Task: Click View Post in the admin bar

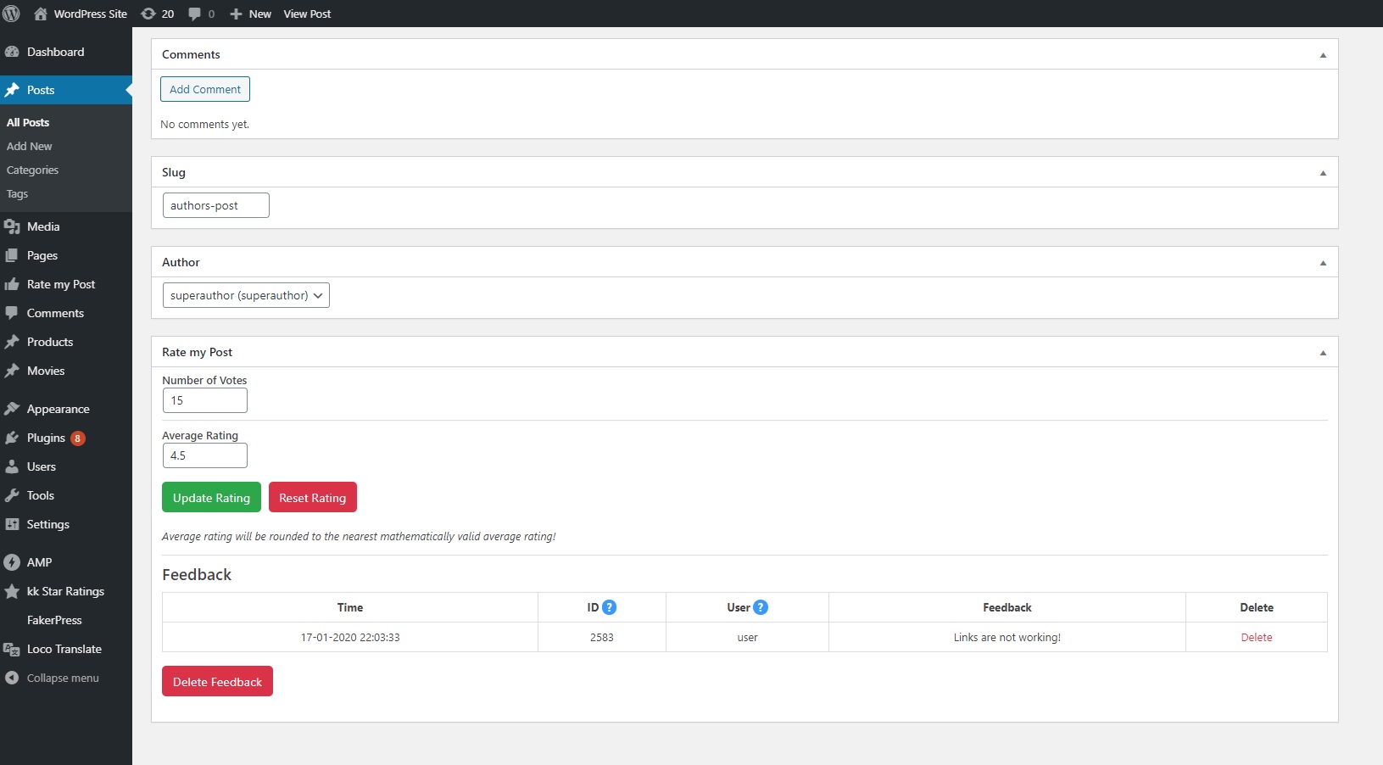Action: [x=306, y=13]
